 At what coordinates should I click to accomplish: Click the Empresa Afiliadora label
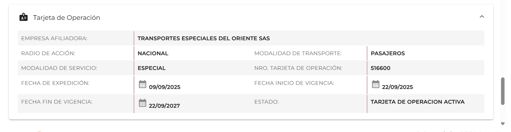pos(54,38)
